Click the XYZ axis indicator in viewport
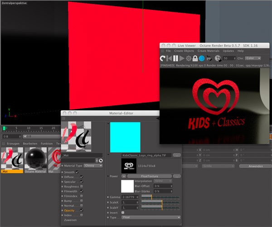The image size is (272, 227). pos(10,113)
